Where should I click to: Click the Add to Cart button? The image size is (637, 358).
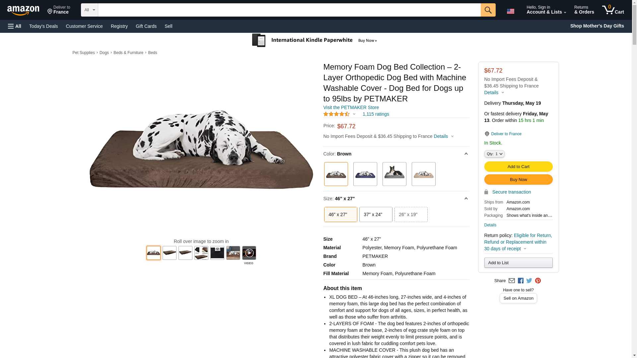tap(518, 167)
